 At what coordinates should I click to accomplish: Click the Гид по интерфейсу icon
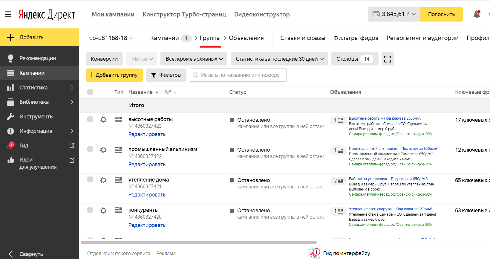tap(315, 253)
